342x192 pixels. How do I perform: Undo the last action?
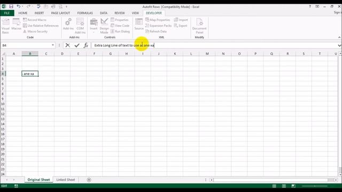[19, 6]
